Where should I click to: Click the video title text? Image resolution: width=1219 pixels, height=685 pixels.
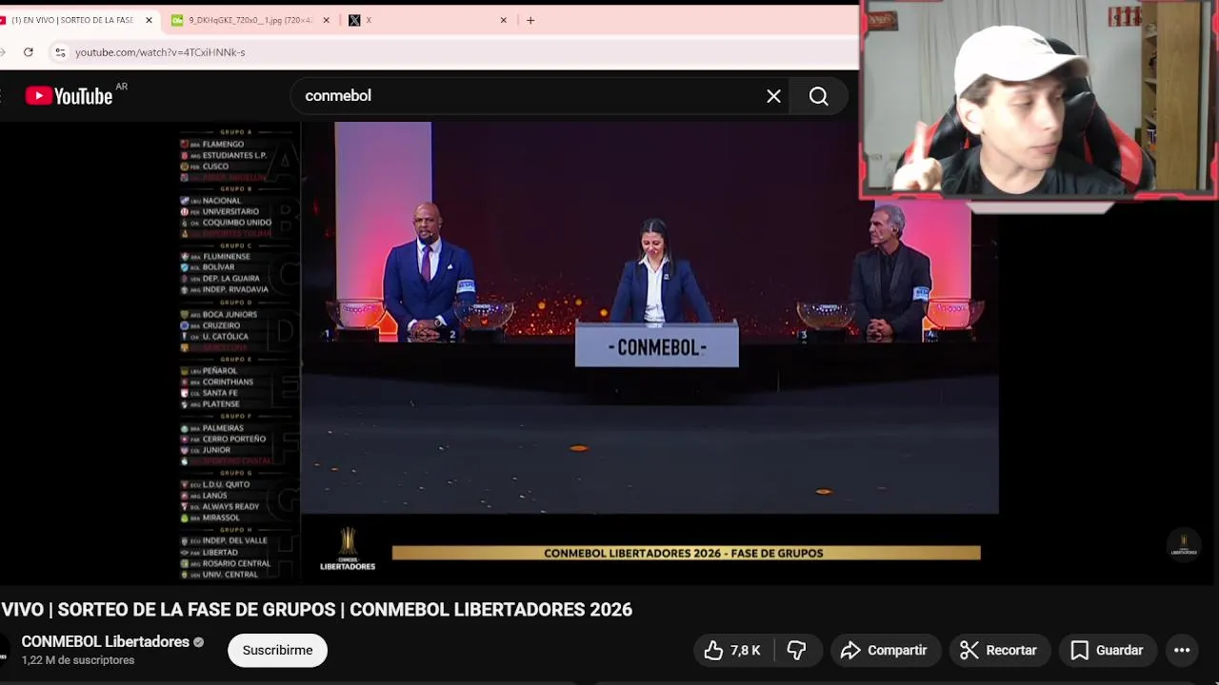pyautogui.click(x=317, y=610)
